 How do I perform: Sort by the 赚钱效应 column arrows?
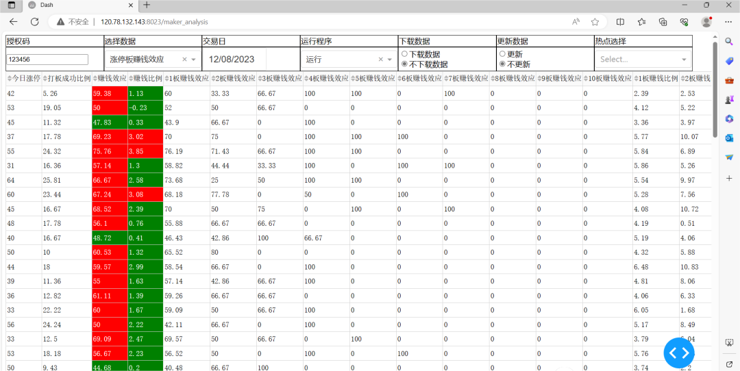tap(95, 79)
